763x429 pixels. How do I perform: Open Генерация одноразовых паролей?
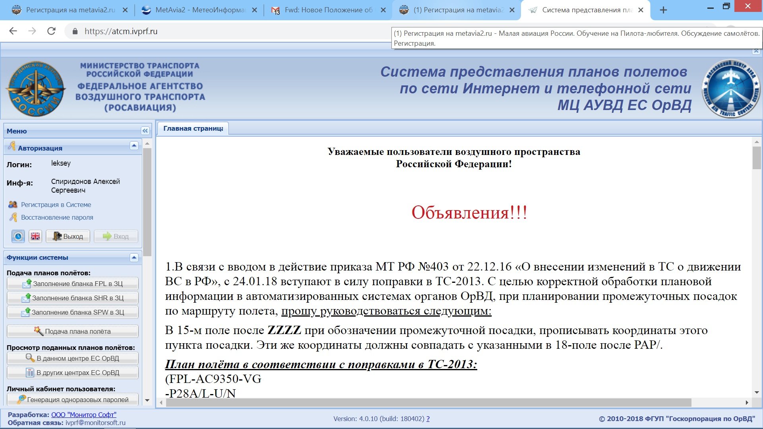[x=73, y=400]
